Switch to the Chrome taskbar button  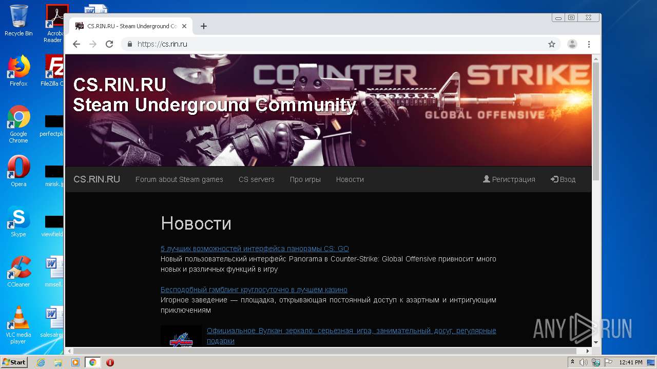point(93,362)
